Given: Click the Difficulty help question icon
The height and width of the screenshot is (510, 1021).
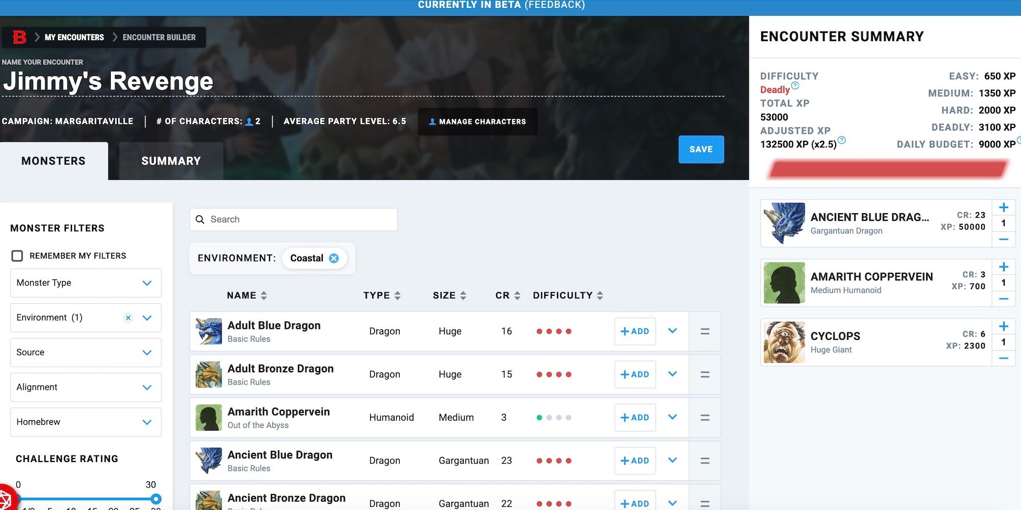Looking at the screenshot, I should pyautogui.click(x=795, y=86).
